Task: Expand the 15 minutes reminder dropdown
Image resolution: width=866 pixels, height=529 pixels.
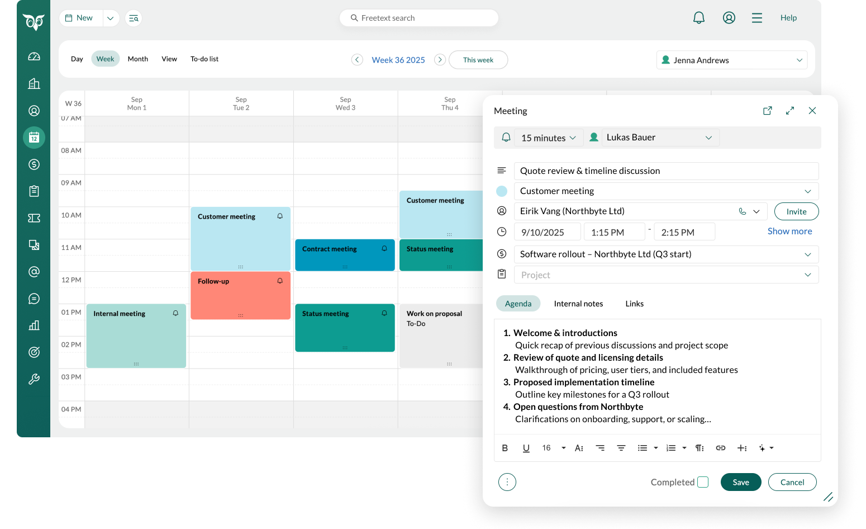Action: pos(548,138)
